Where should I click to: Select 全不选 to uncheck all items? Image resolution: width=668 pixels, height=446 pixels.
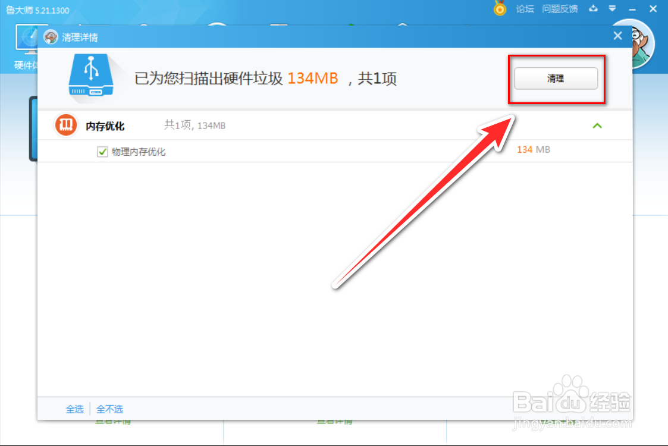click(109, 409)
